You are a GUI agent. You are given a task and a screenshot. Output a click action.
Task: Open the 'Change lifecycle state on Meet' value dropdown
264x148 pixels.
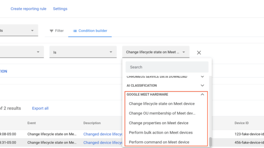156,52
